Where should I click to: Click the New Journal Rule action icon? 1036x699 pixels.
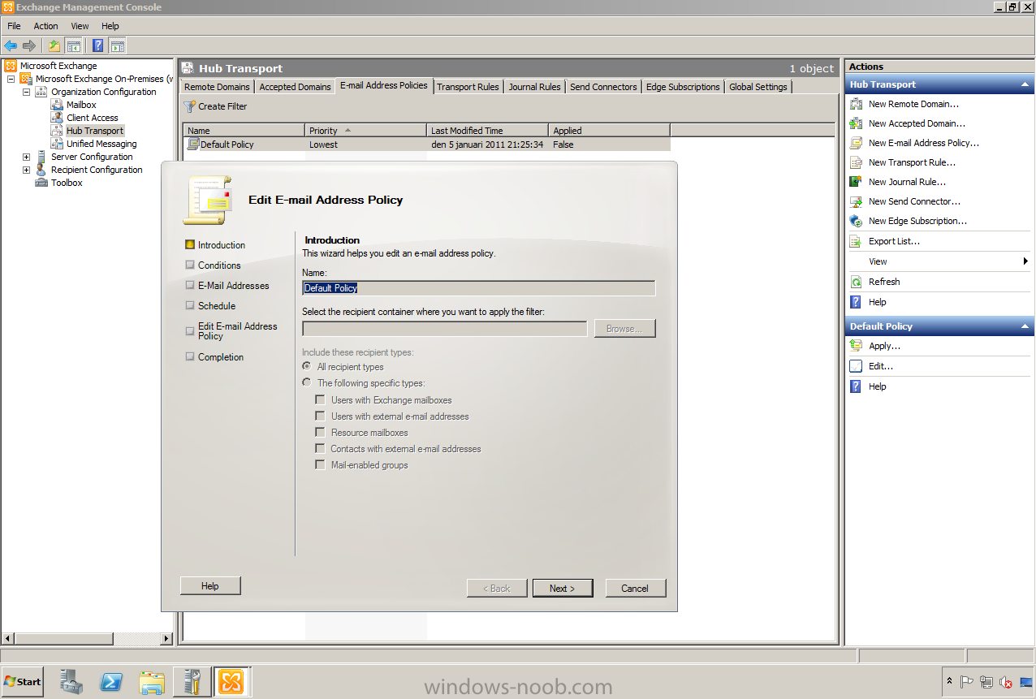[856, 182]
